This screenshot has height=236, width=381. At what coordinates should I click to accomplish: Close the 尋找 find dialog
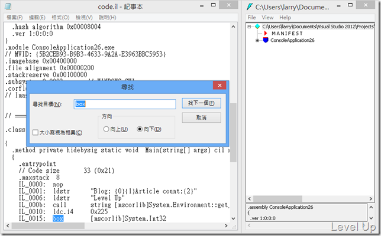click(219, 86)
